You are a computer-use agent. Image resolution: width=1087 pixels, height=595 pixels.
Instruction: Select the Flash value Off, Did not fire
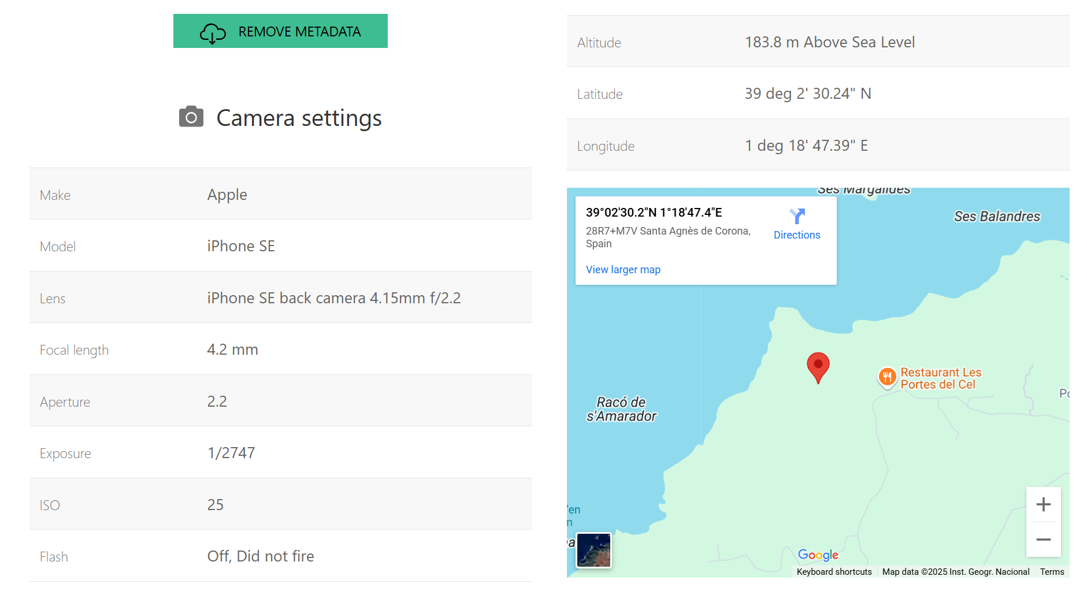tap(261, 556)
